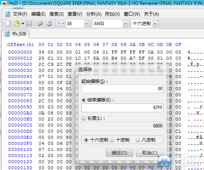The height and width of the screenshot is (170, 204).
Task: Click byte C9 in row 00000020
Action: coord(51,64)
